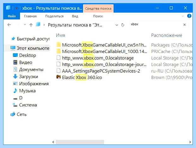196x148 pixels.
Task: Click the Загрузки download arrow icon
Action: [x=15, y=76]
